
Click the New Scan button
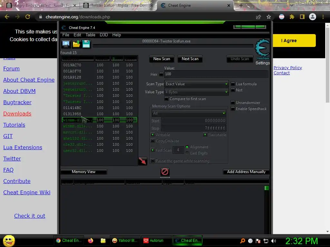pyautogui.click(x=162, y=59)
